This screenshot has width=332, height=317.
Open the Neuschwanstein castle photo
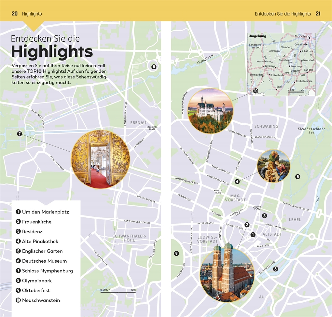(211, 111)
